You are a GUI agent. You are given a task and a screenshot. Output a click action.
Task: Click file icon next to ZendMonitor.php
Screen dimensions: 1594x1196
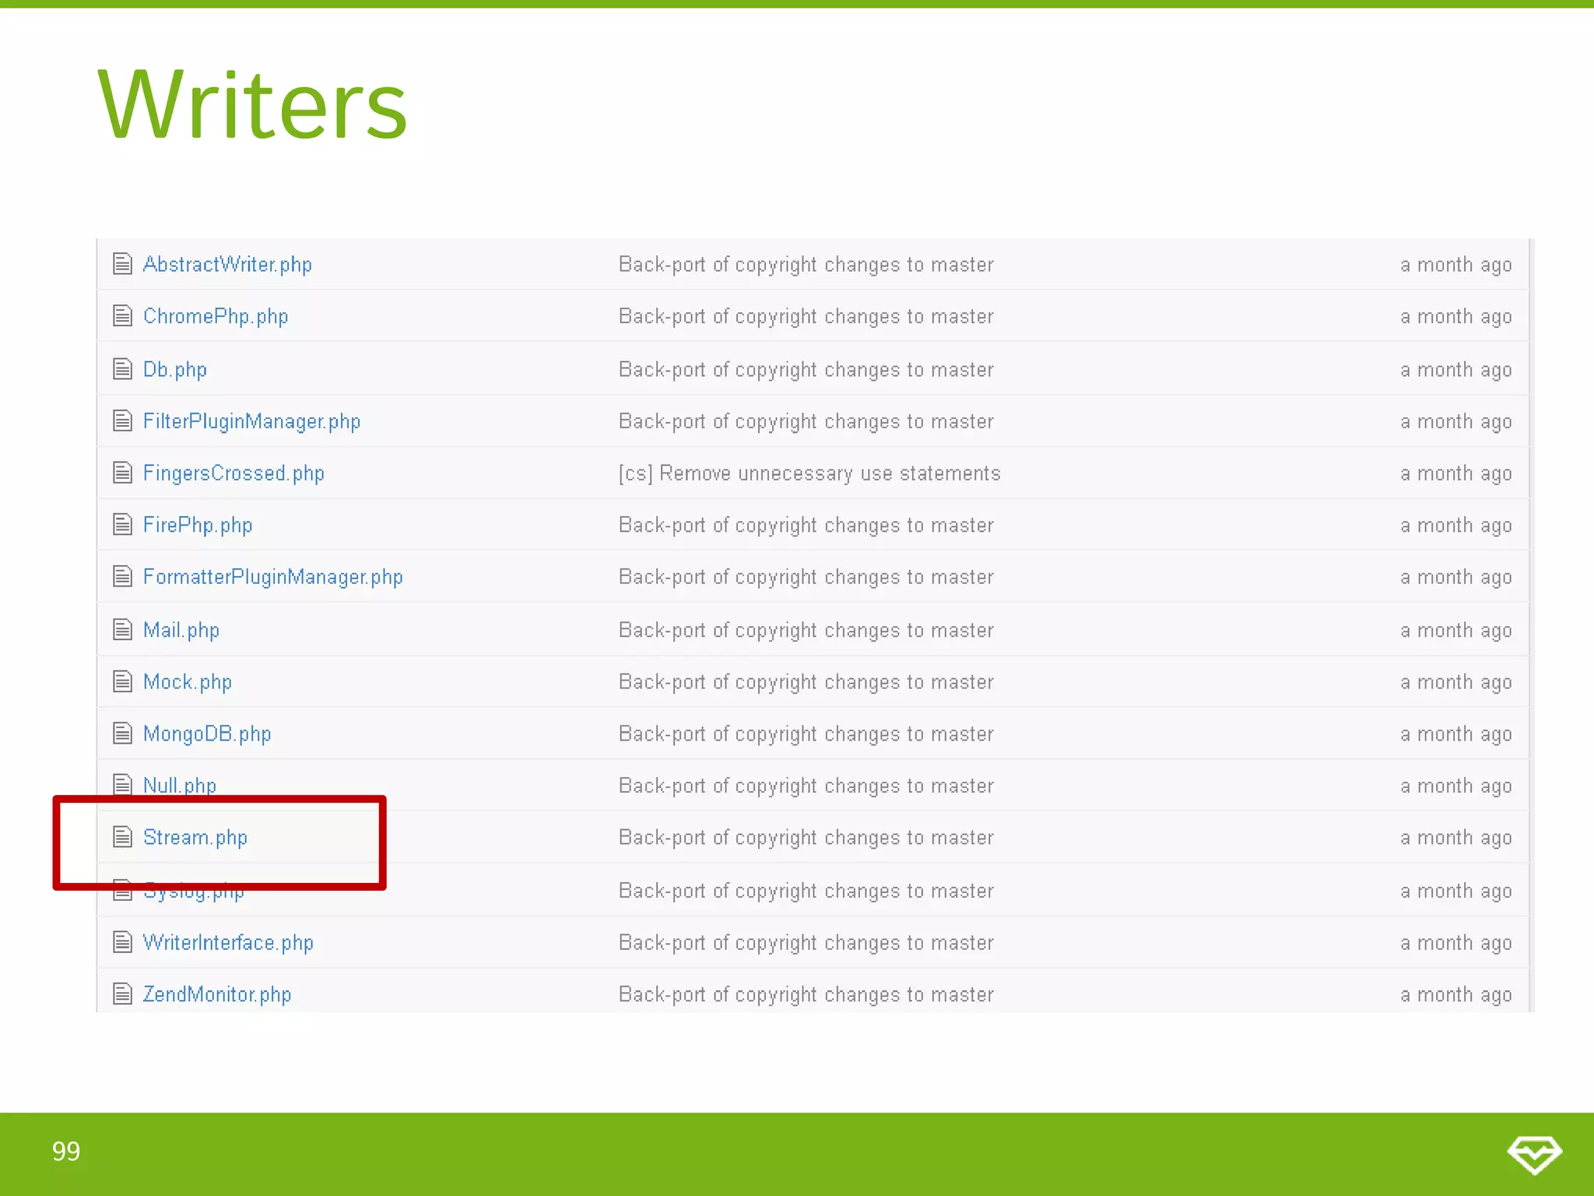point(122,994)
